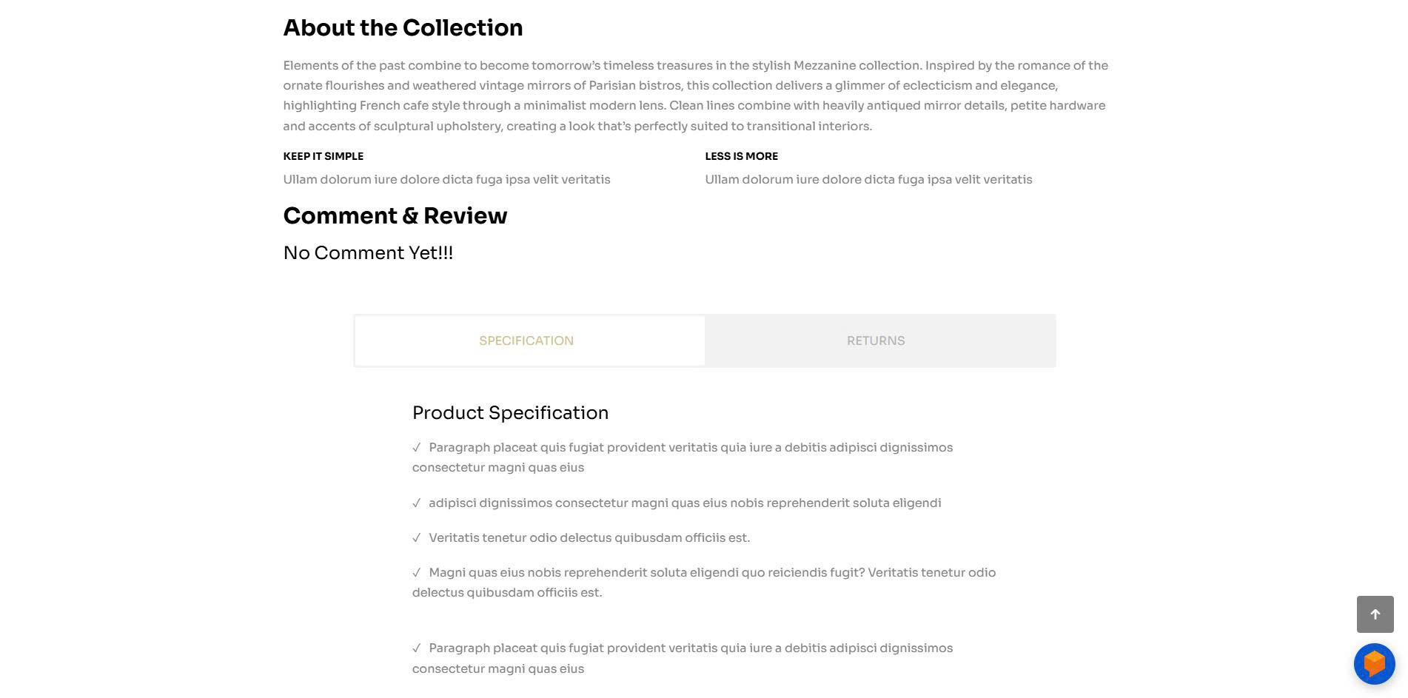Click 'Veritatis tenetur odio delectus' list item text
The height and width of the screenshot is (698, 1408).
[x=589, y=538]
